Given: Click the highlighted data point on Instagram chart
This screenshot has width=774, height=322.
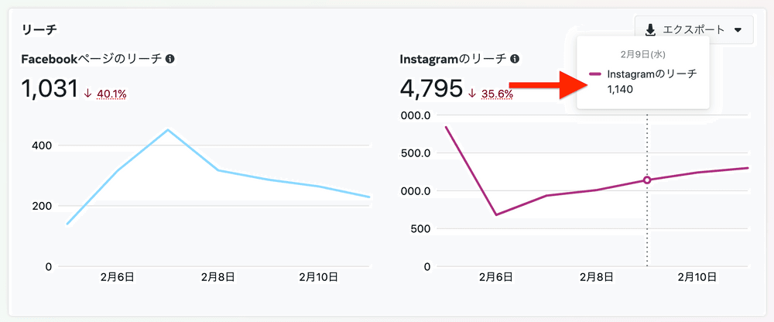Looking at the screenshot, I should pos(647,180).
